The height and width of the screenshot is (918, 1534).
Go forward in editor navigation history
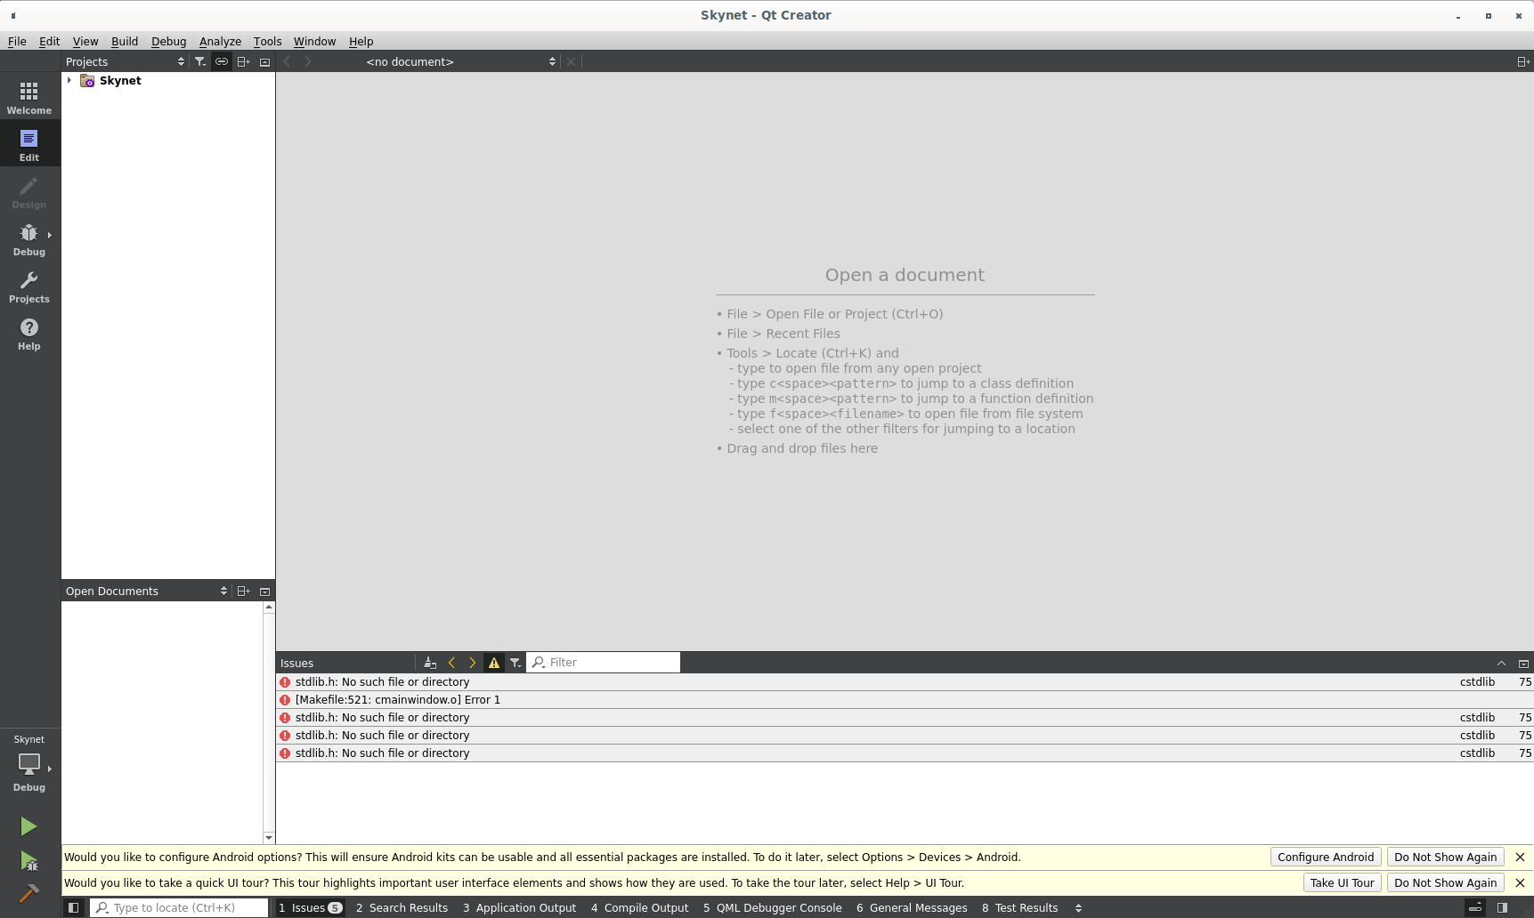[308, 61]
